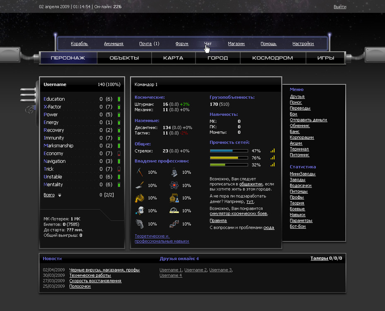This screenshot has height=311, width=385.
Task: Click the chemistry still and flask icon
Action: pyautogui.click(x=174, y=198)
